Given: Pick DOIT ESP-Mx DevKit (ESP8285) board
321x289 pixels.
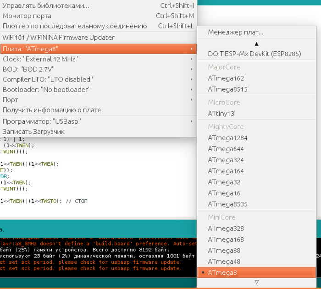Looking at the screenshot, I should click(254, 54).
